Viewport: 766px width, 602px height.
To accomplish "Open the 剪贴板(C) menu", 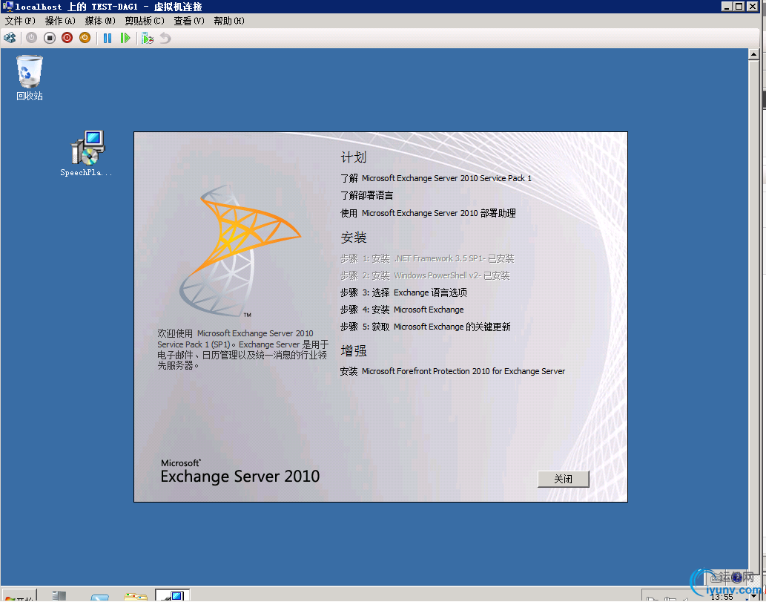I will 145,21.
